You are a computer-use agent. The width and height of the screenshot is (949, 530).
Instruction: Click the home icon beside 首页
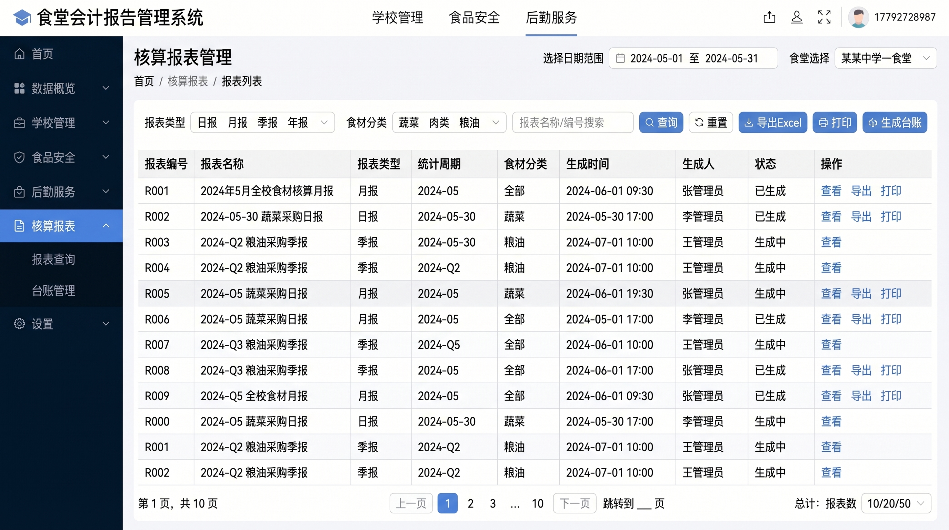point(19,54)
